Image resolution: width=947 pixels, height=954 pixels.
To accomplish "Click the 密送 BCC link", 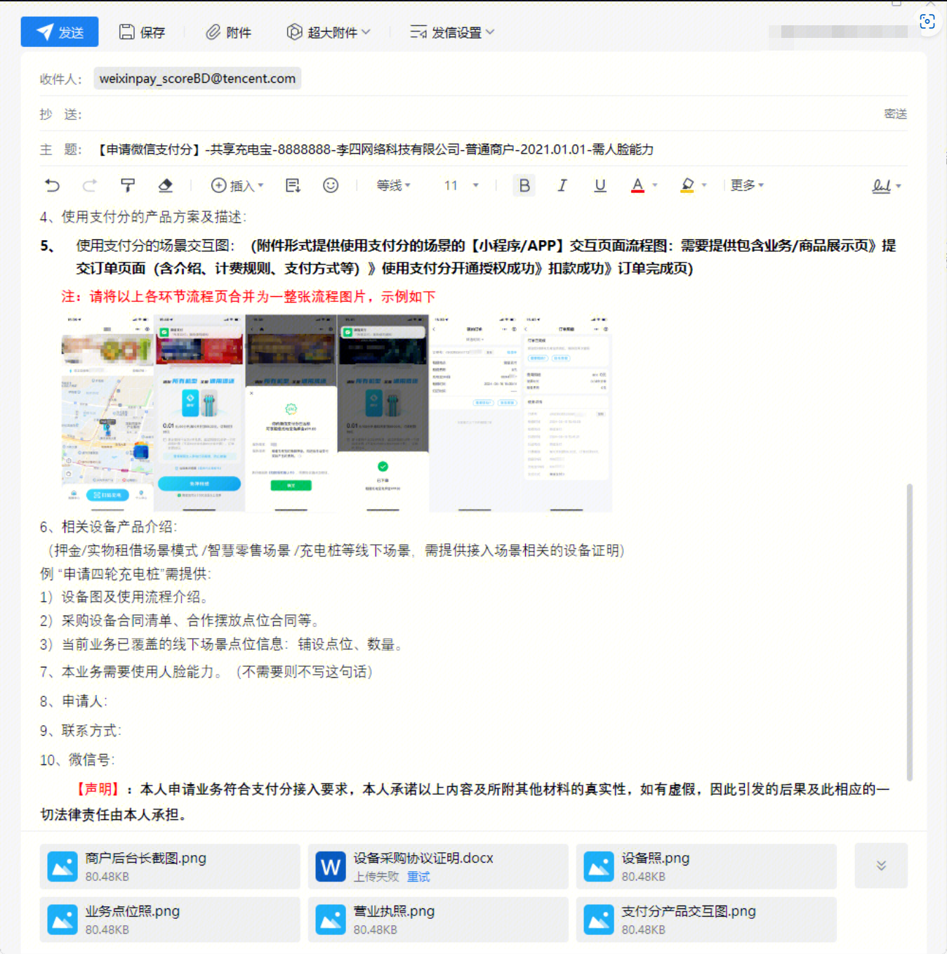I will 895,114.
